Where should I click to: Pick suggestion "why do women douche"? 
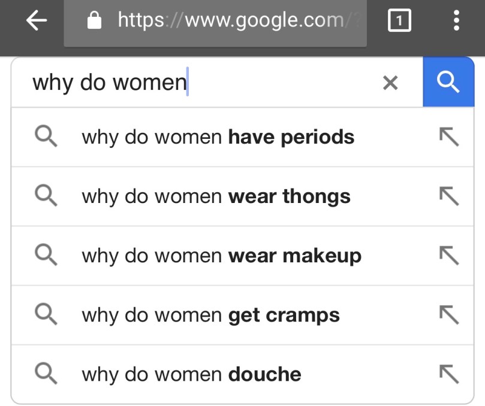(x=191, y=374)
